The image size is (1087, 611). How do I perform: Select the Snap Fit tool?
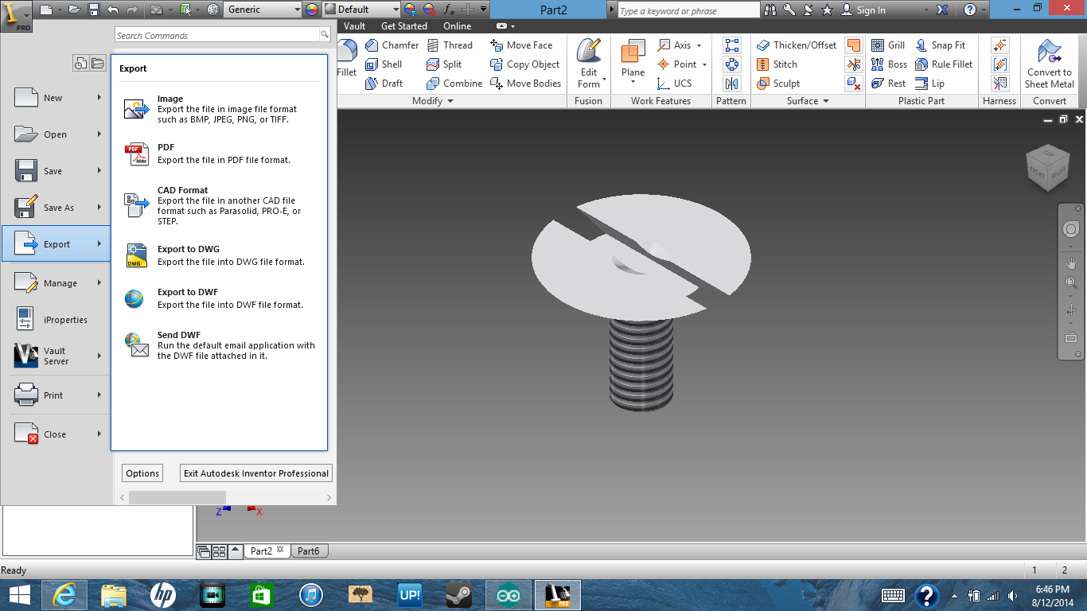pyautogui.click(x=940, y=45)
